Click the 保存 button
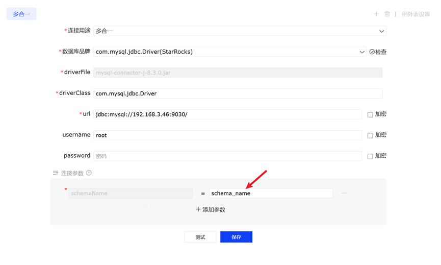Screen dimensions: 441x265 pyautogui.click(x=236, y=237)
